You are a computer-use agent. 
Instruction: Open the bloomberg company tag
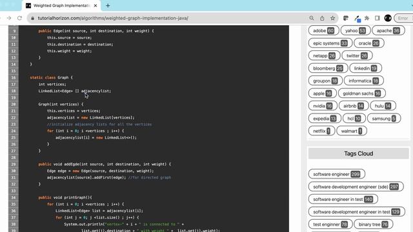coord(328,68)
